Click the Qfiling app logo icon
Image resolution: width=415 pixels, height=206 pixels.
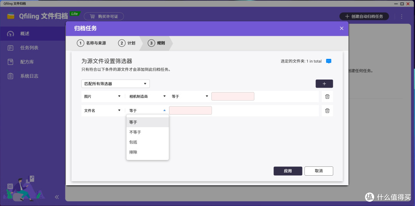point(11,16)
